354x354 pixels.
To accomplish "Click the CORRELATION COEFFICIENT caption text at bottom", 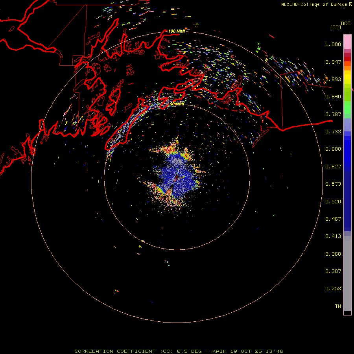I will pyautogui.click(x=179, y=351).
